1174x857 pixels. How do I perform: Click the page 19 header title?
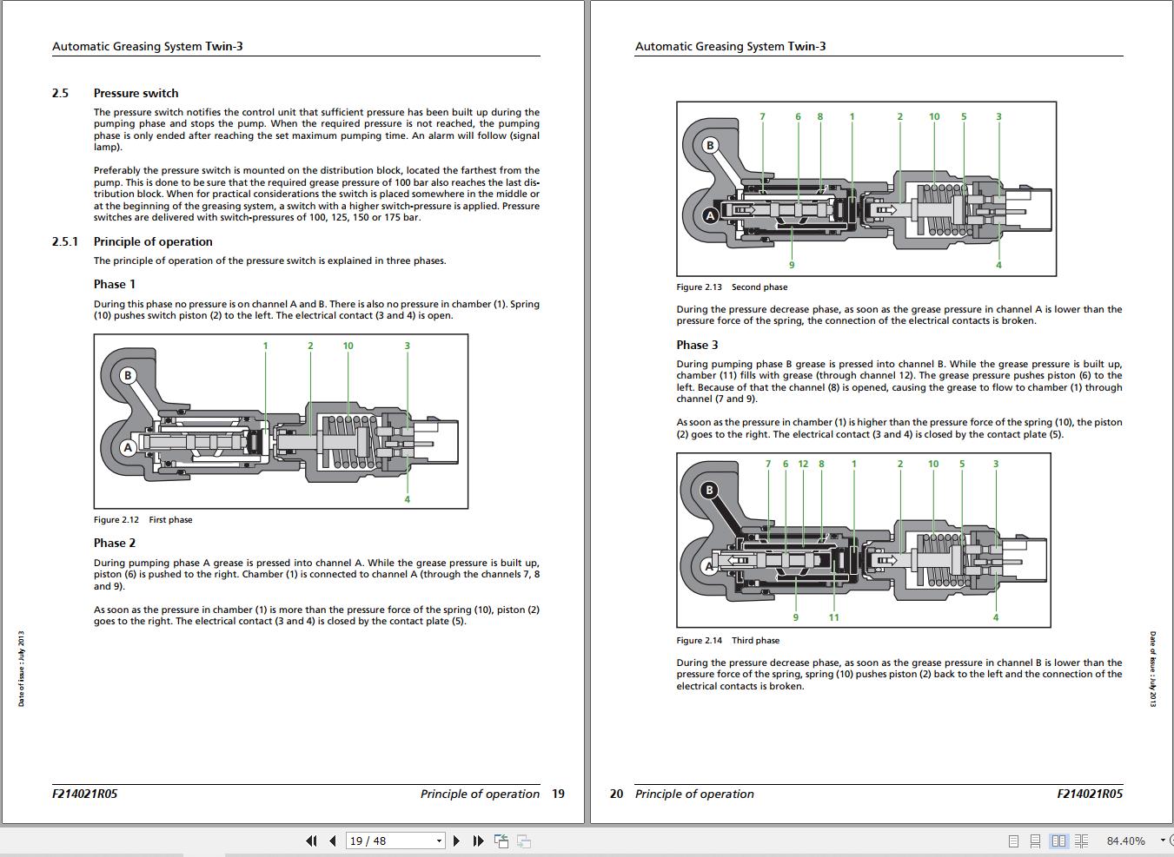tap(147, 46)
